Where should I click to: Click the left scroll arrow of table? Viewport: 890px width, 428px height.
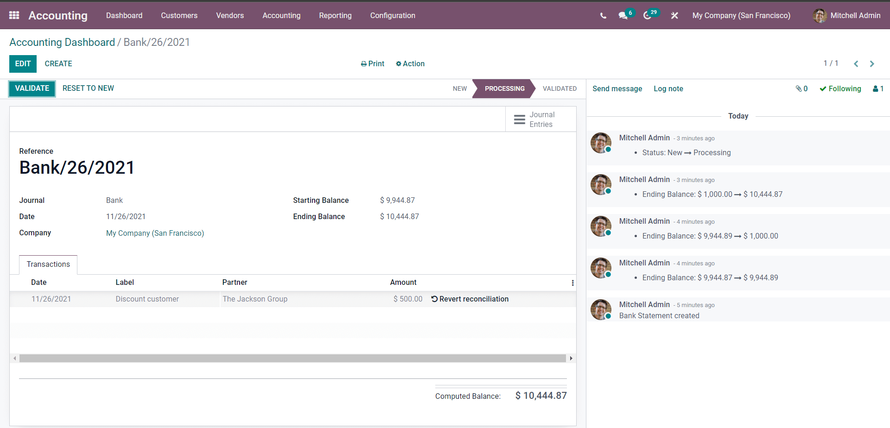(x=15, y=359)
